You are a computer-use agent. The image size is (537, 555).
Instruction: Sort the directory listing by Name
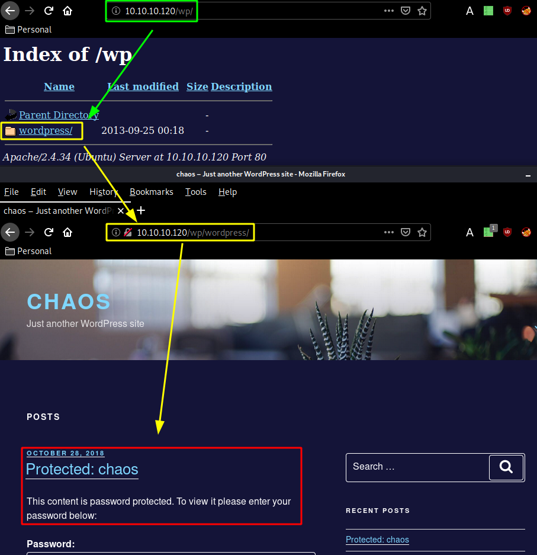59,86
